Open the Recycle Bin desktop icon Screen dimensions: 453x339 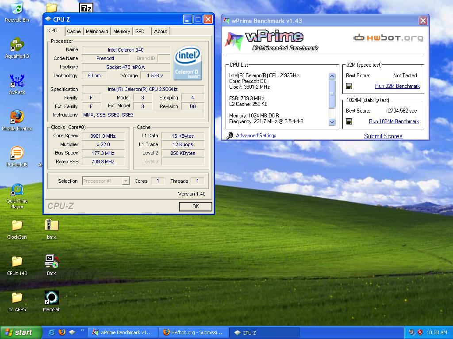click(x=17, y=8)
